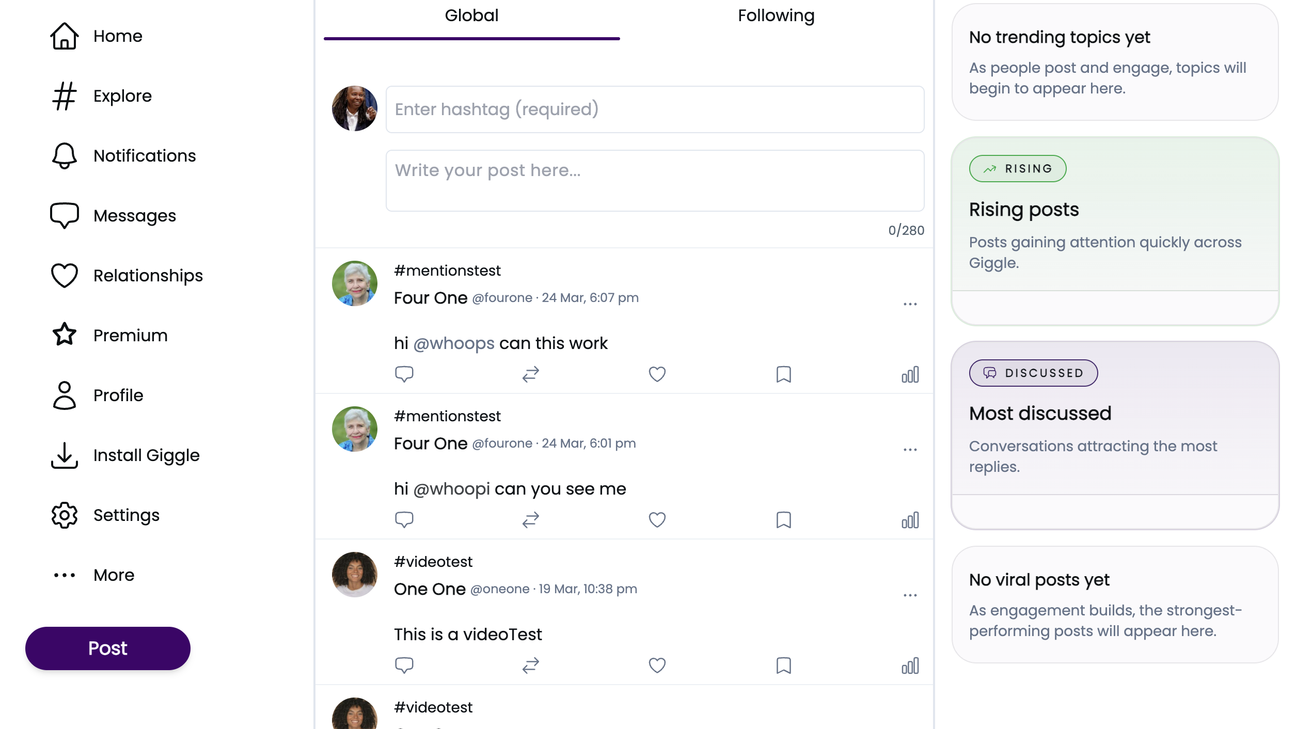Open Relationships via the heart icon
The height and width of the screenshot is (729, 1296).
tap(64, 275)
